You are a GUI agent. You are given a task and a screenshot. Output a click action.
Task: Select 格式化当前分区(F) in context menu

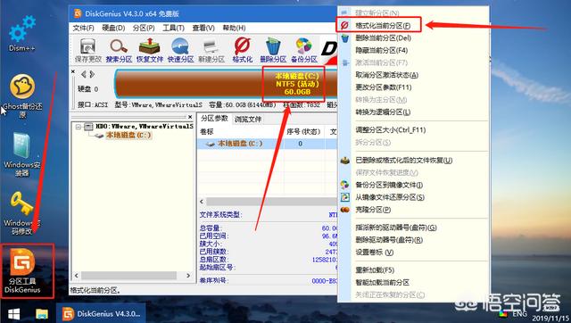pyautogui.click(x=383, y=26)
